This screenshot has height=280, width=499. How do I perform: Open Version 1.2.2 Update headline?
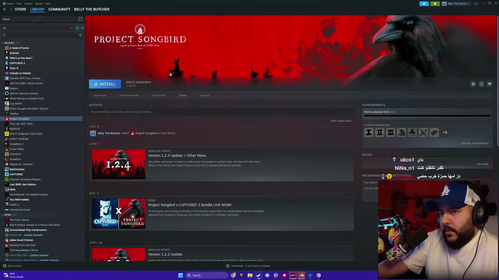point(165,254)
